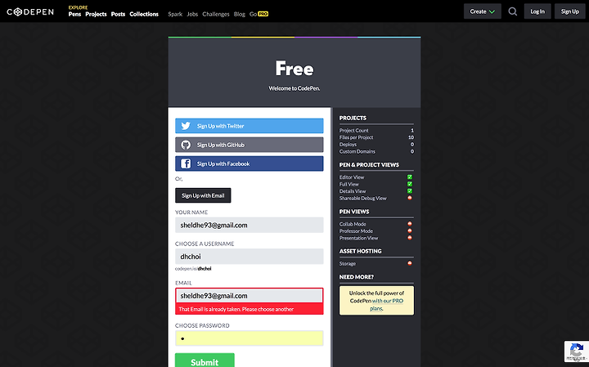Sign Up with Facebook

coord(249,163)
